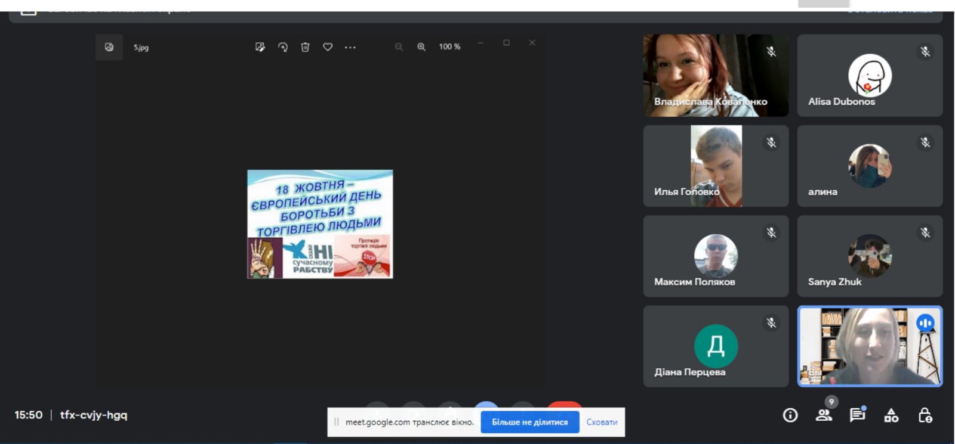Delete 5.jpg using the trash icon
This screenshot has height=444, width=955.
coord(305,47)
